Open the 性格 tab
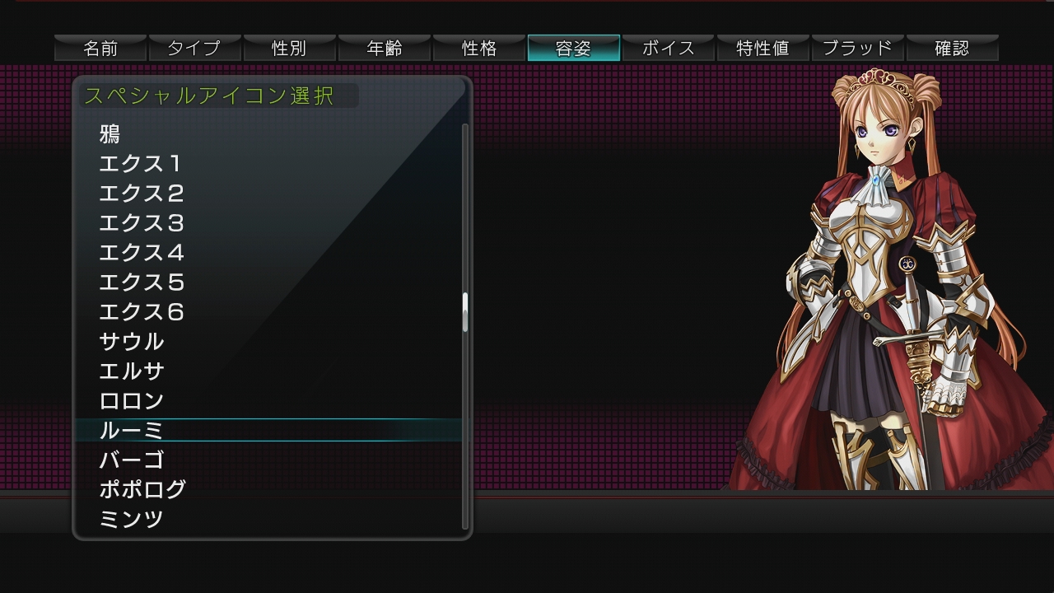The height and width of the screenshot is (593, 1054). tap(479, 49)
